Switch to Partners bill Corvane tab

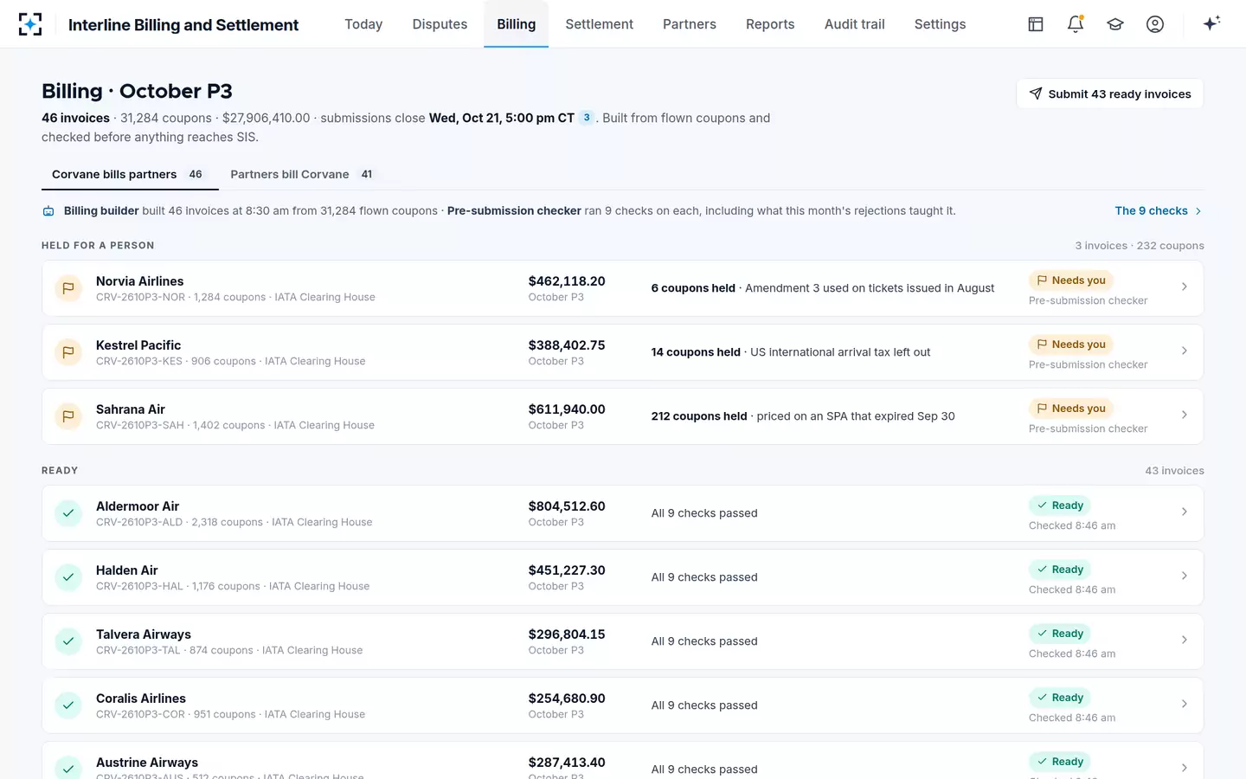303,174
